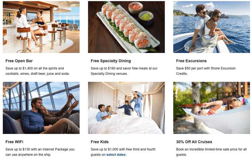The height and width of the screenshot is (160, 252).
Task: Click the Save up to $1,000 kids text
Action: pyautogui.click(x=123, y=152)
